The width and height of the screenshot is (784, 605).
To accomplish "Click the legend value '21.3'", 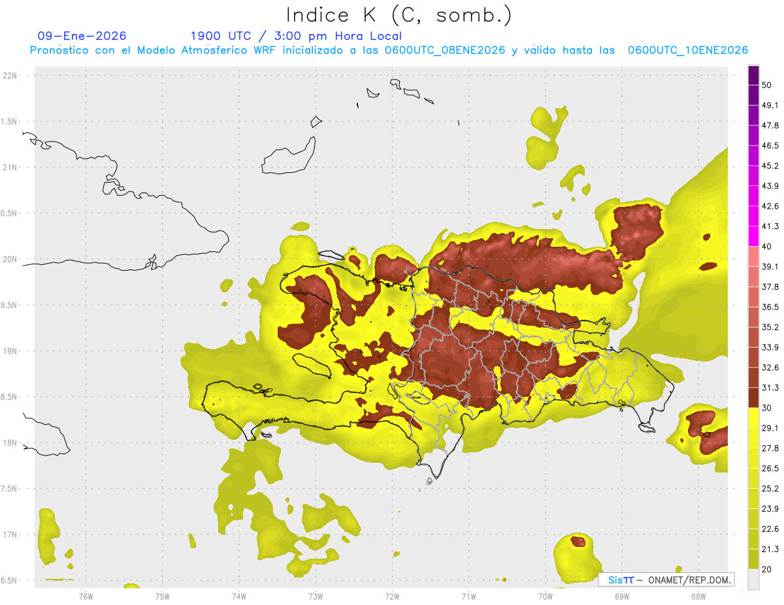I will coord(770,549).
